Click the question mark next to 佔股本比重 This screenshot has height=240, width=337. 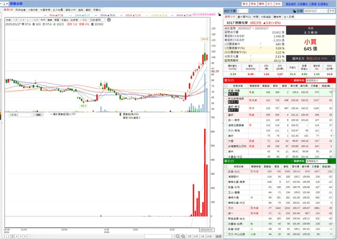click(x=250, y=56)
